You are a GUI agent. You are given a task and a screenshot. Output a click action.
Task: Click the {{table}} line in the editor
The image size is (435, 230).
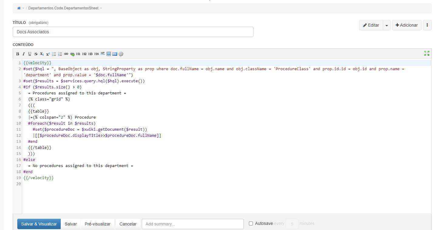point(38,111)
